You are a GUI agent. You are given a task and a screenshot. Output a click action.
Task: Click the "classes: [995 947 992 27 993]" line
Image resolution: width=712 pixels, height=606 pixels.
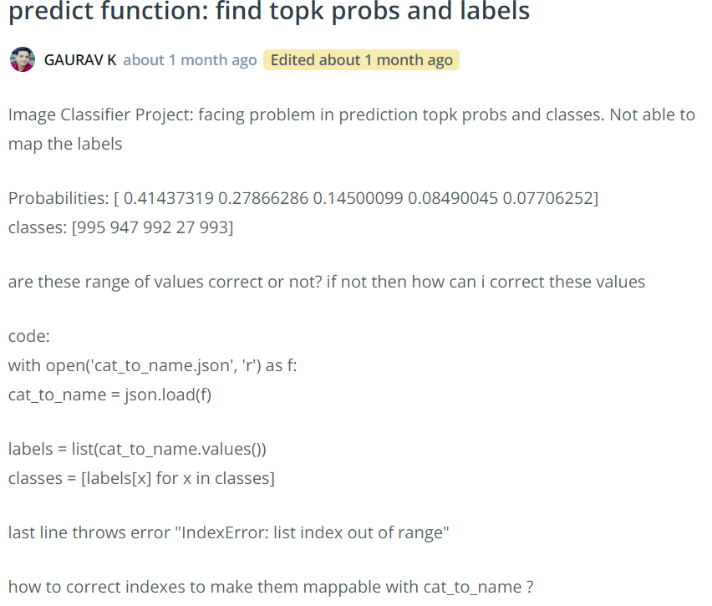[x=120, y=227]
